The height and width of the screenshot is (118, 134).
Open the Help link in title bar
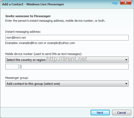tap(115, 3)
